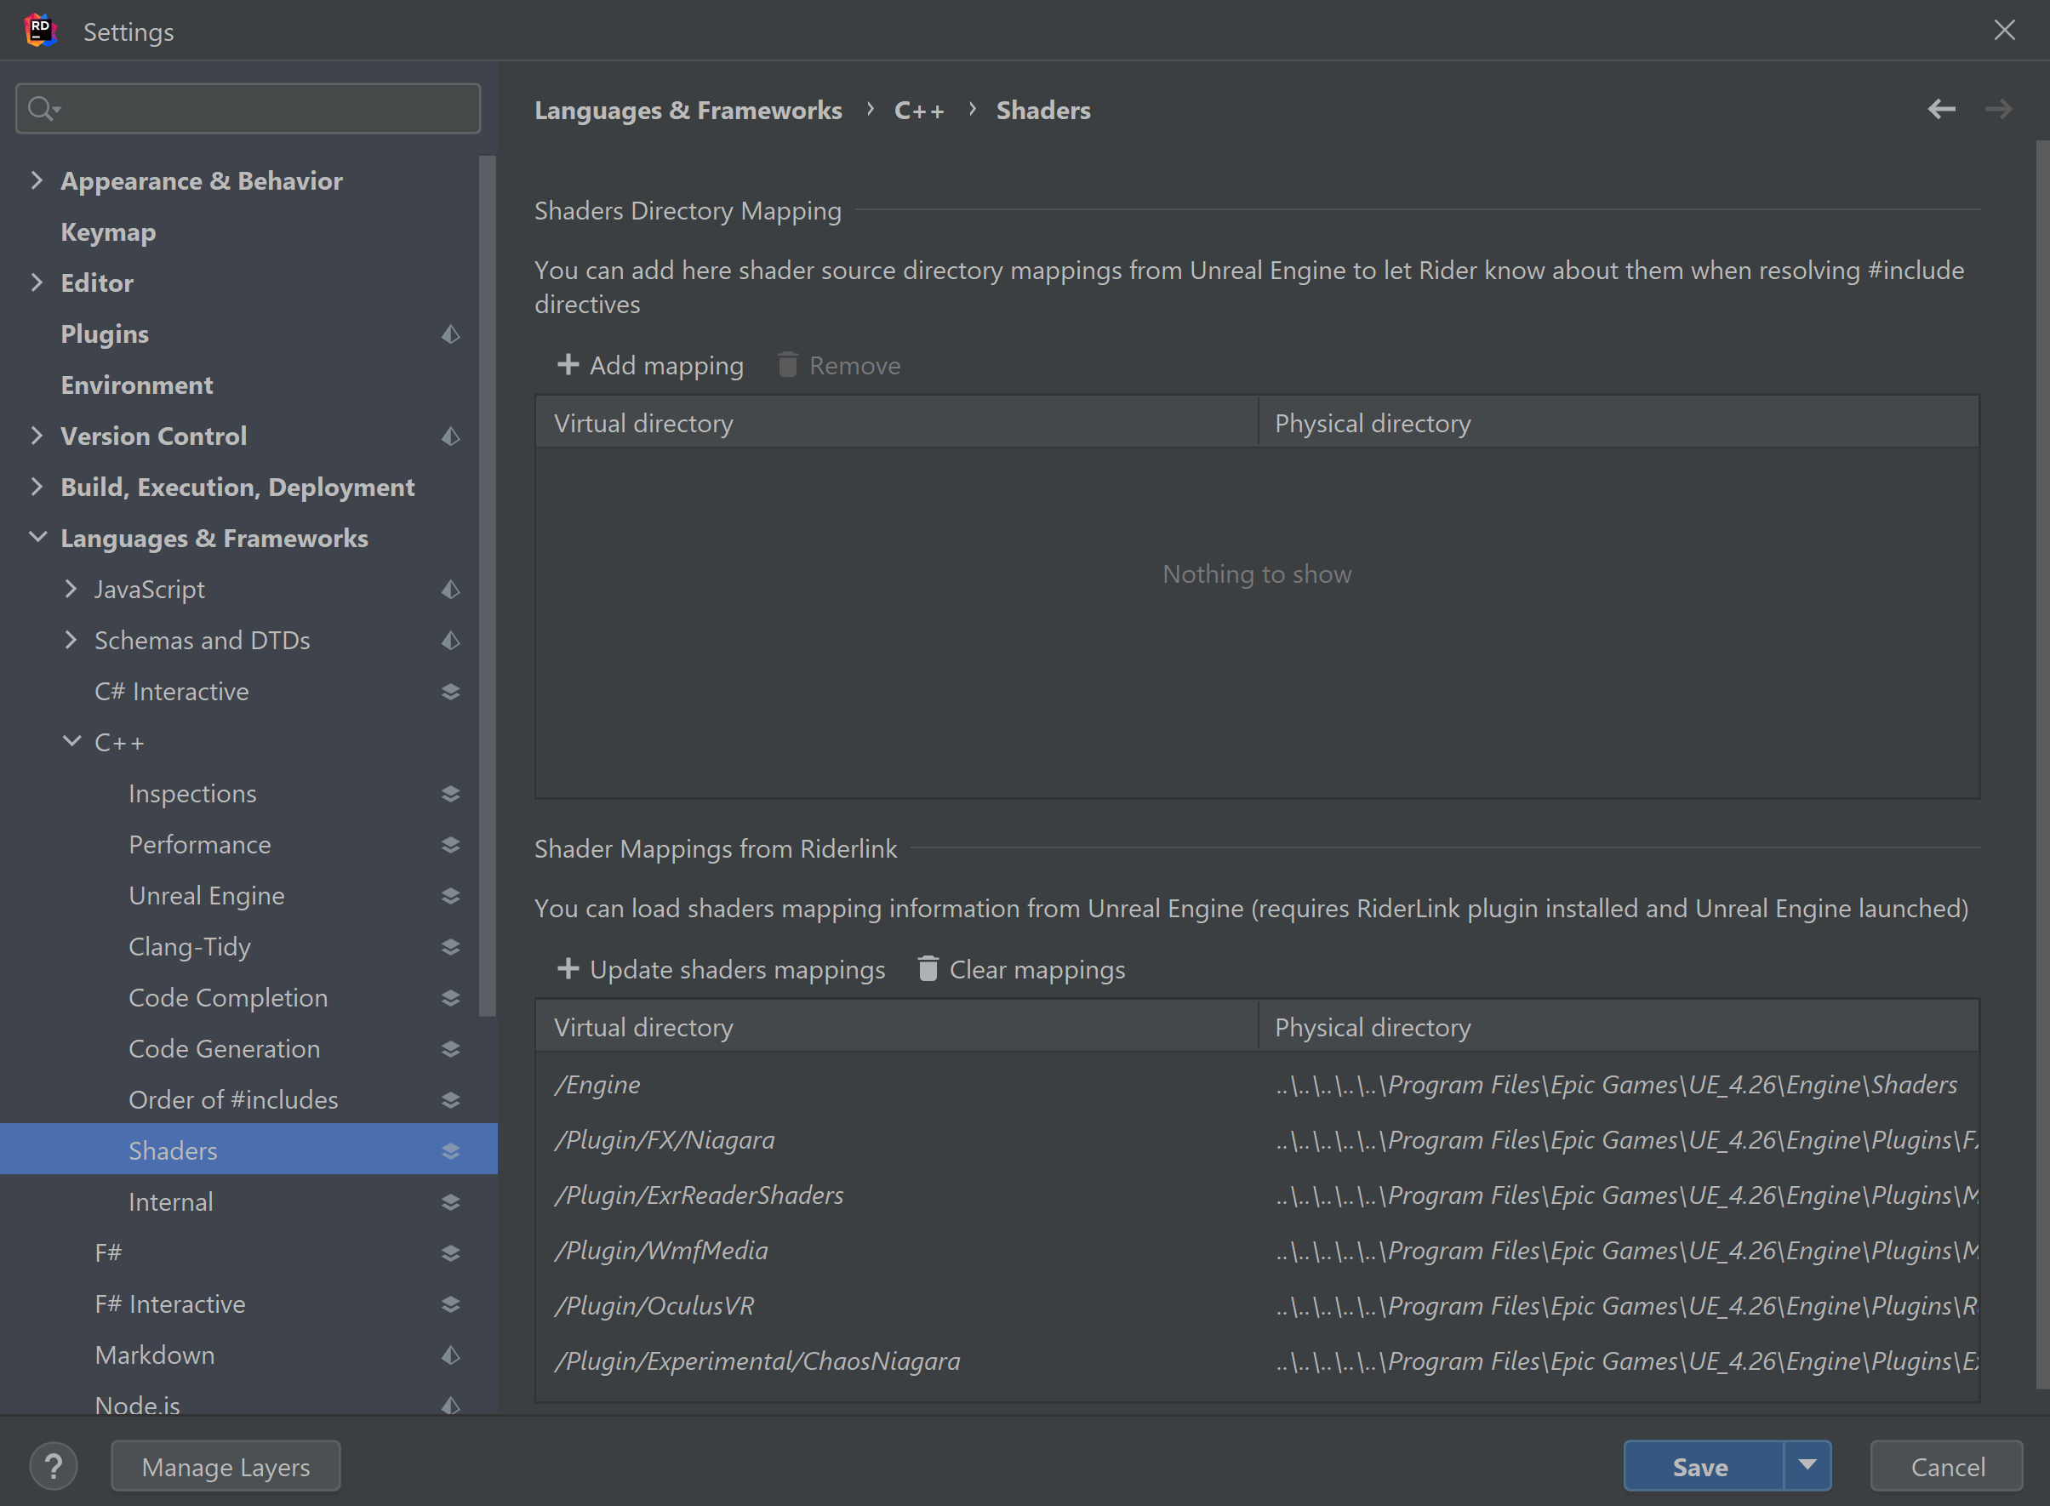Click the layer icon beside Plugins
Screen dimensions: 2050x1506
[450, 334]
